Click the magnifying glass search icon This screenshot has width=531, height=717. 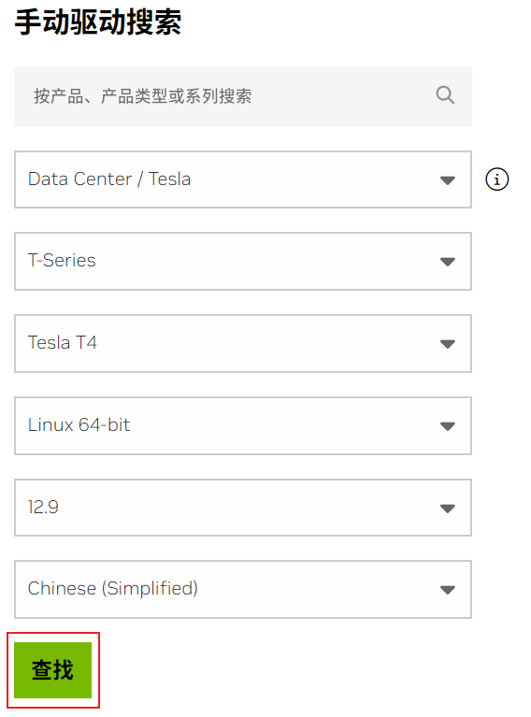click(445, 95)
